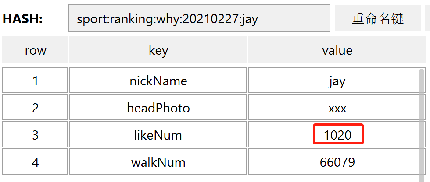Click the 重命名键 rename key button
Screen dimensions: 430x182
[x=378, y=18]
